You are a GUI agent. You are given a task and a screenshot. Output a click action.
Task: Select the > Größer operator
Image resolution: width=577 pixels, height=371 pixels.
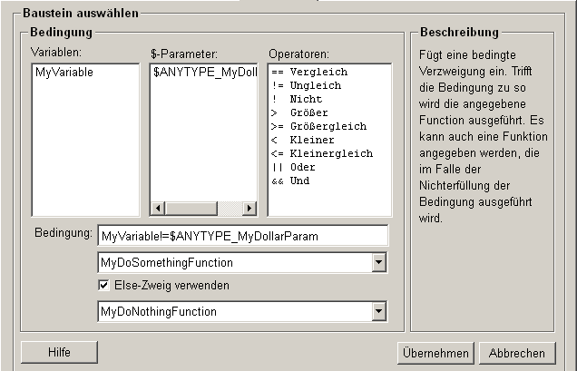click(x=299, y=112)
